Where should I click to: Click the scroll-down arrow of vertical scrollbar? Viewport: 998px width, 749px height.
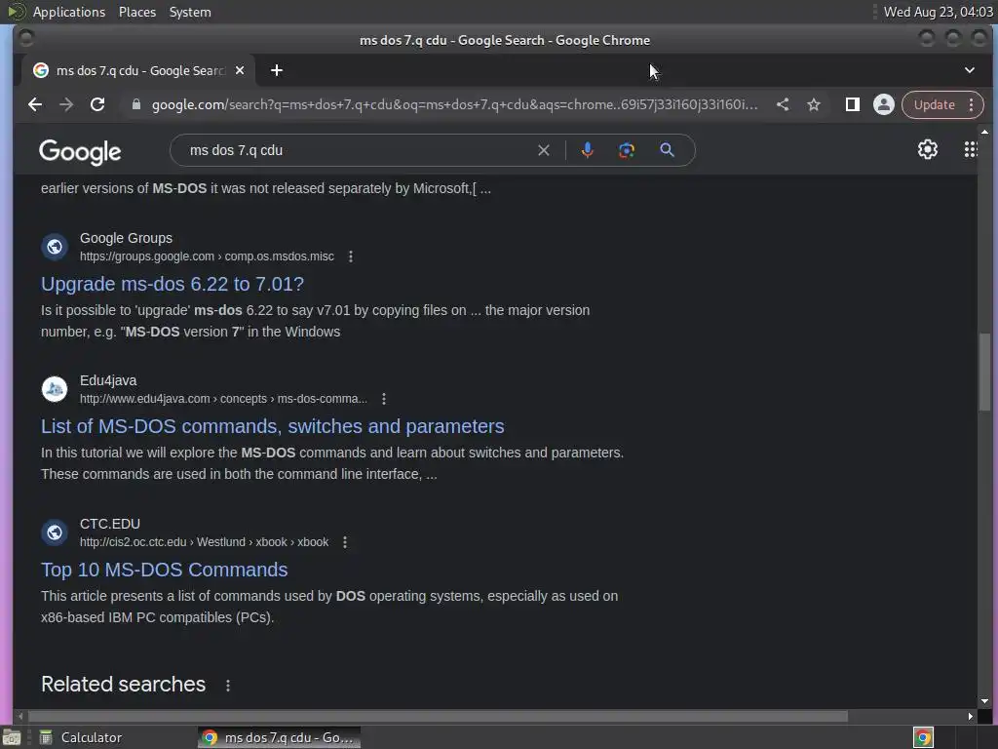pyautogui.click(x=984, y=701)
